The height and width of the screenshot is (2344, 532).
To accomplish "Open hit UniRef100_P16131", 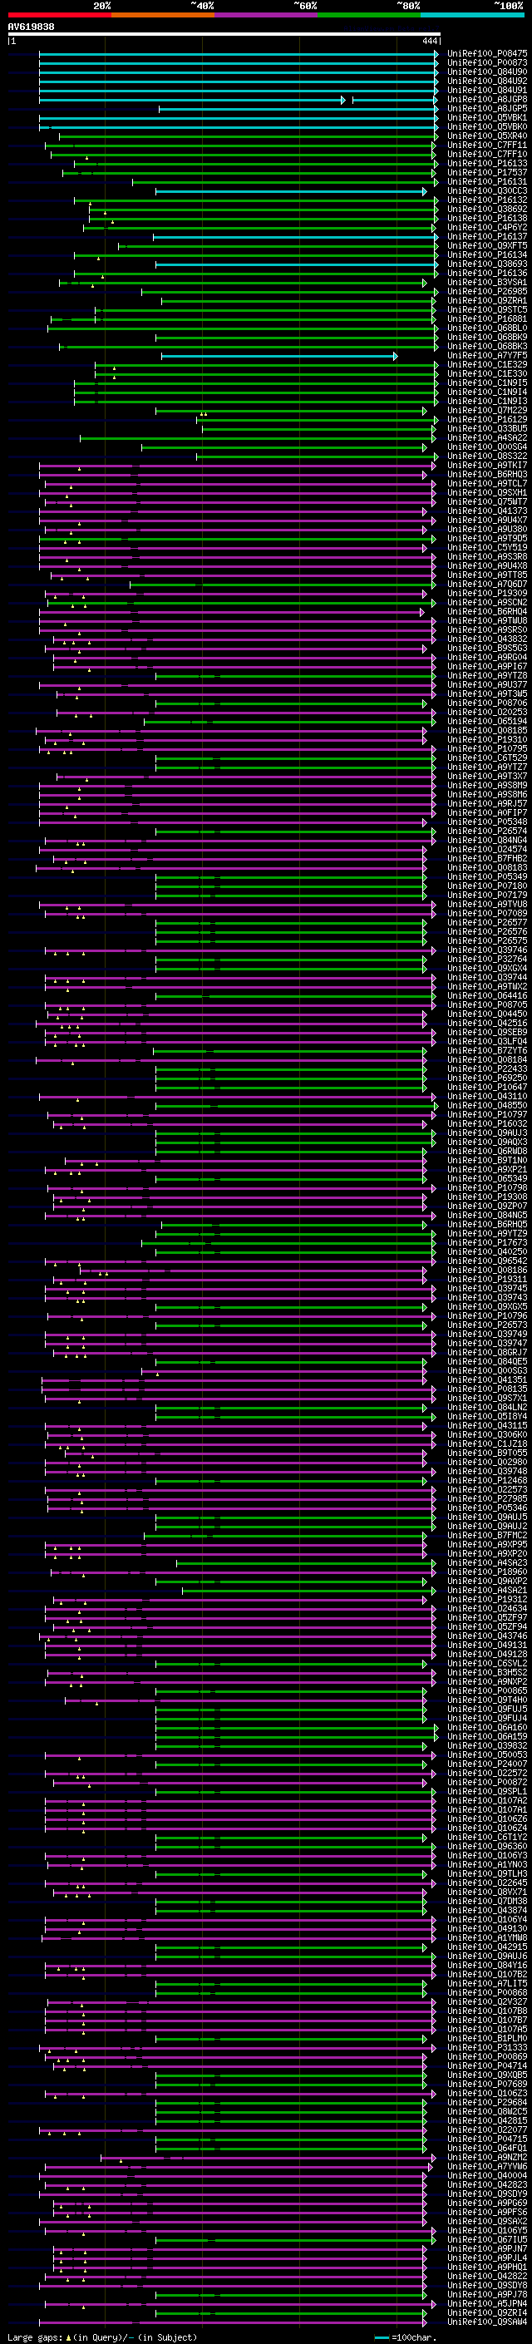I will click(x=486, y=182).
